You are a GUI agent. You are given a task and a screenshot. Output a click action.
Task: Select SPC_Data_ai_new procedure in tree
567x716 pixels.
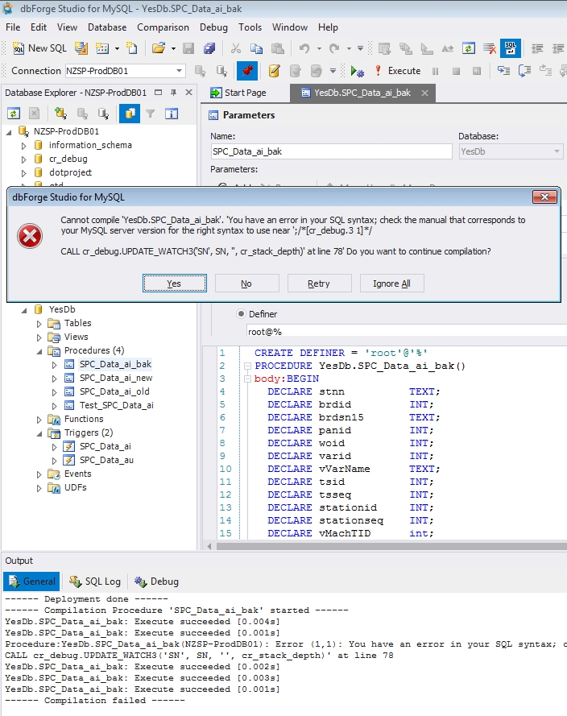pyautogui.click(x=116, y=378)
